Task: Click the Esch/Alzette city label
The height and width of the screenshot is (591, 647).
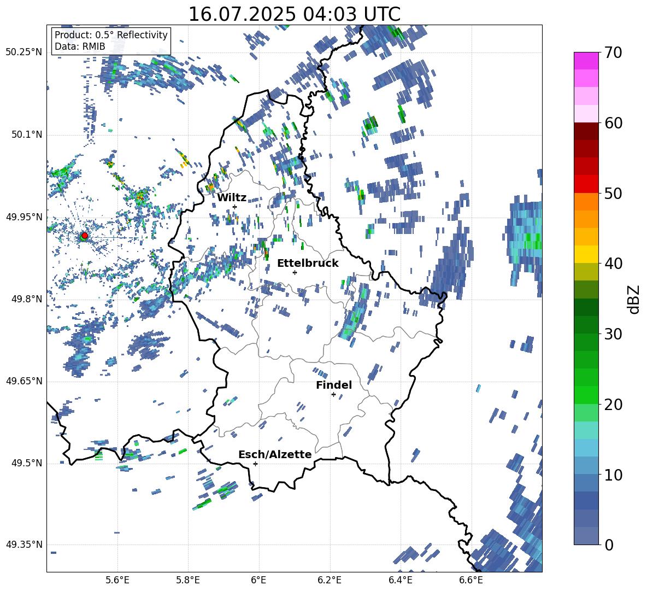Action: pyautogui.click(x=275, y=454)
